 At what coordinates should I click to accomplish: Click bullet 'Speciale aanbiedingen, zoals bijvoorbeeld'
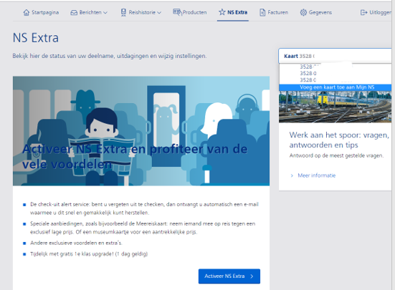143,228
